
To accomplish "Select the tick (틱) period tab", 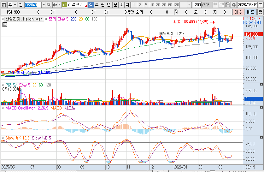I will pos(127,5).
